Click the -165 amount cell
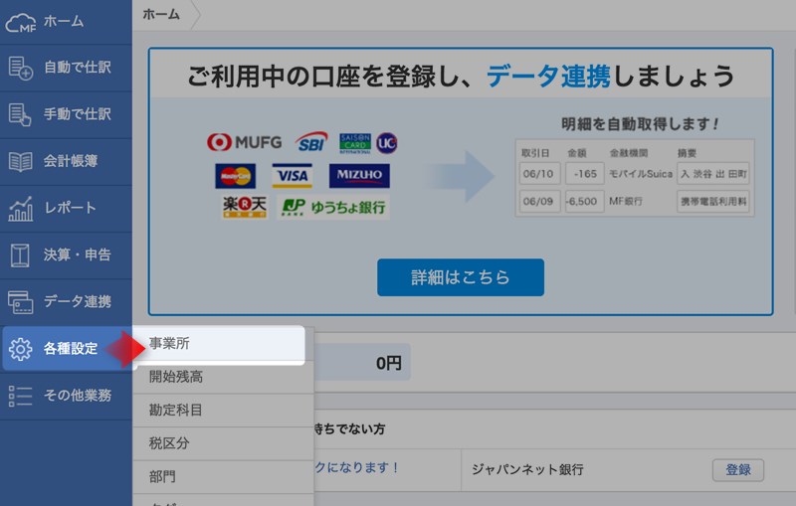Screen dimensions: 796x506 point(585,174)
